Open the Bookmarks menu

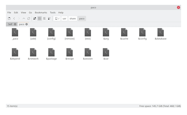click(x=41, y=13)
